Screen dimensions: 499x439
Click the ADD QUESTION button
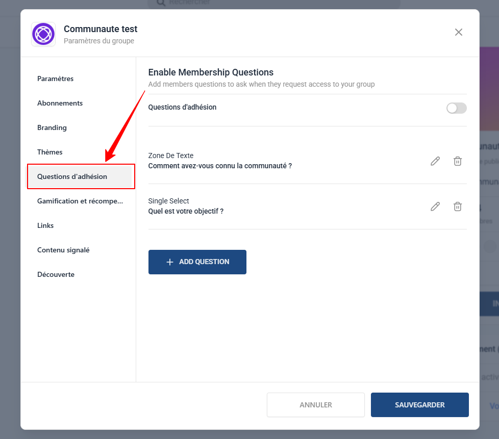pyautogui.click(x=197, y=262)
